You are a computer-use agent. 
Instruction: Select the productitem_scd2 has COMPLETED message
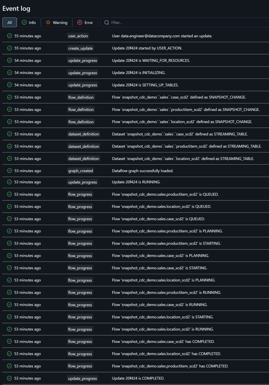pos(170,366)
